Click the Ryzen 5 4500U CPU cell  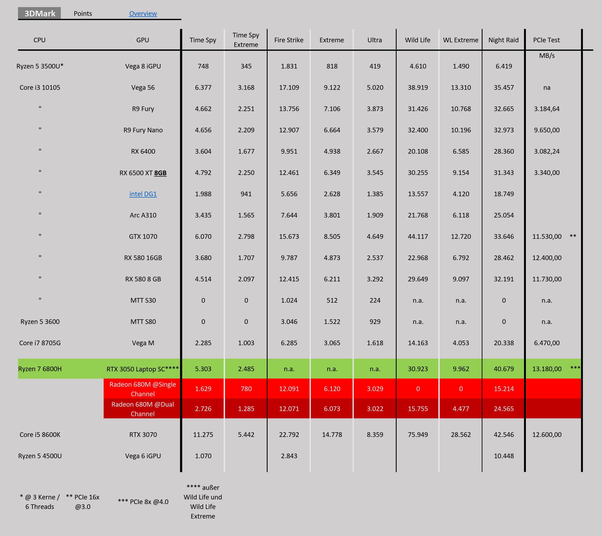(40, 456)
